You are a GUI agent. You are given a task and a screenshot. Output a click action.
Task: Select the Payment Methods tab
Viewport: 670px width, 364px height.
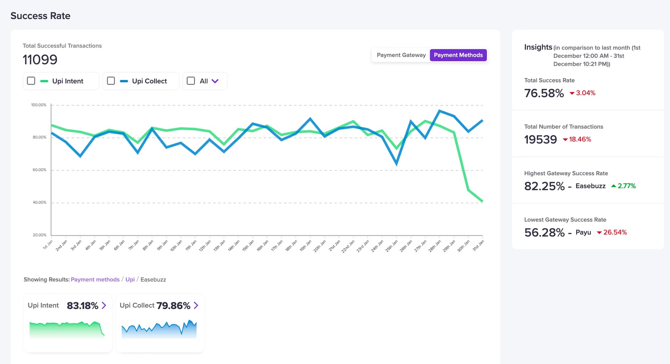[x=458, y=55]
